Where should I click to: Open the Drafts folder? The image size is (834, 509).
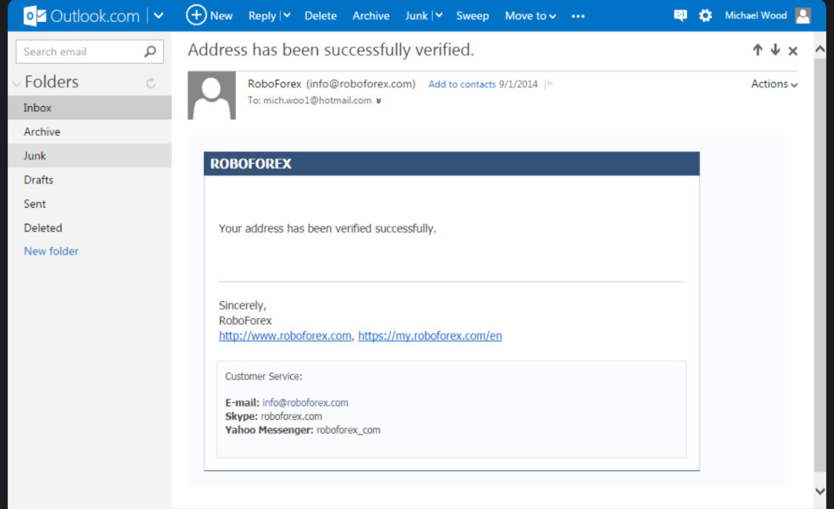[x=89, y=180]
